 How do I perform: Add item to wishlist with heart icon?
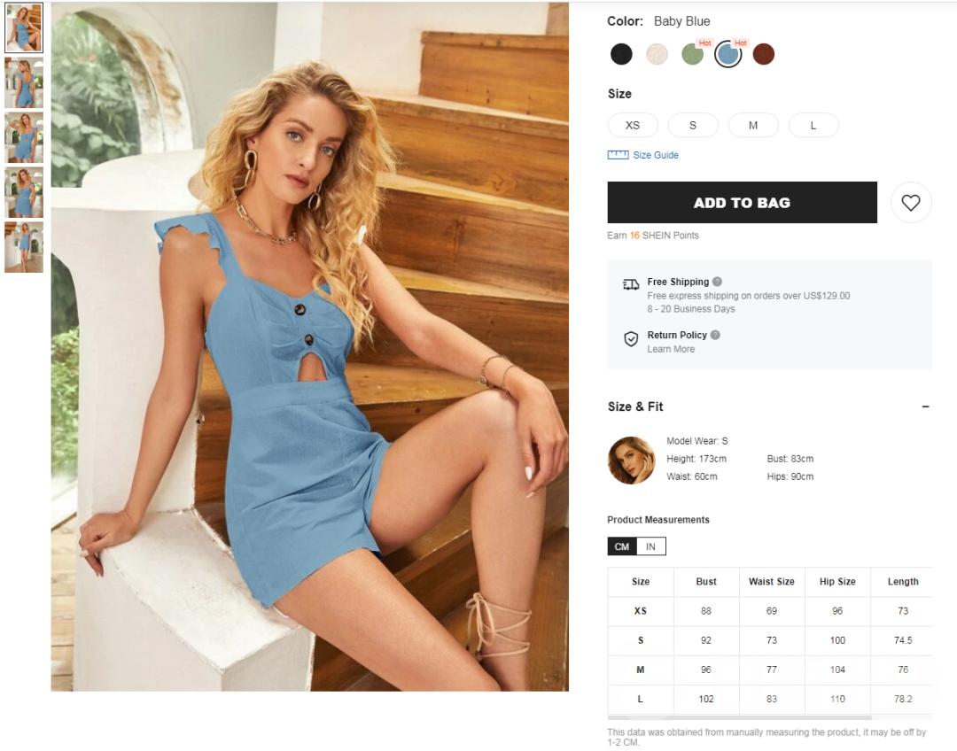point(911,203)
